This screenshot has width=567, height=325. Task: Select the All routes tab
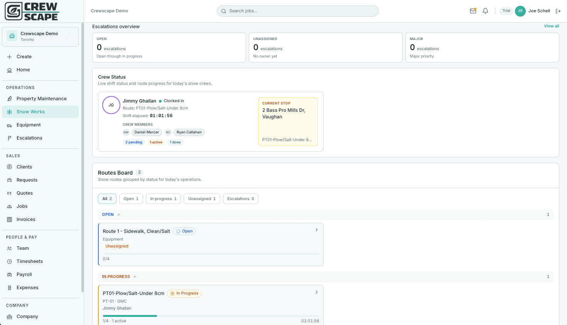click(107, 199)
